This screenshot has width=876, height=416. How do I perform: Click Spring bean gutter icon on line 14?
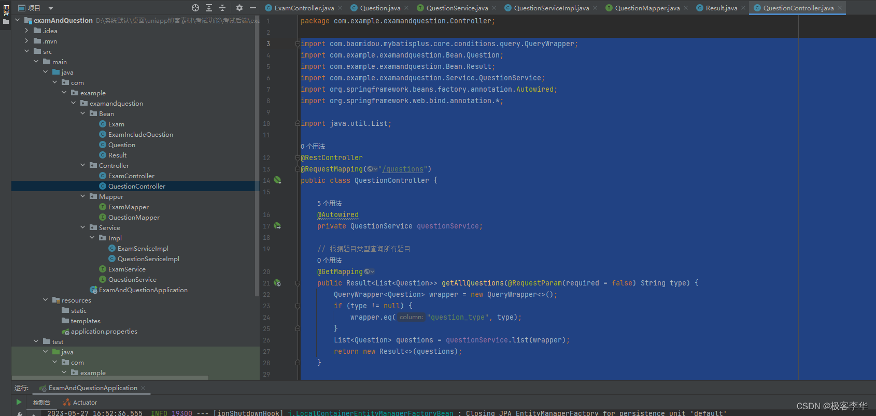tap(277, 180)
